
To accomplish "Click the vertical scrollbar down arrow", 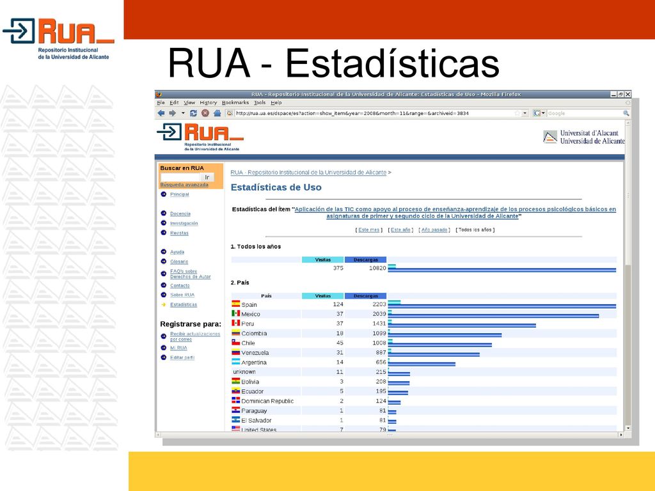I will coord(628,428).
